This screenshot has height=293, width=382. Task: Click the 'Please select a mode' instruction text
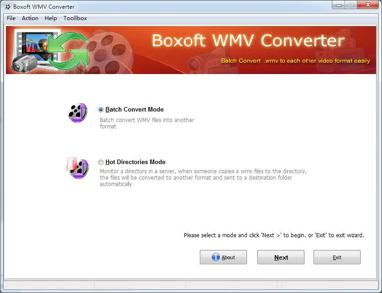(x=274, y=235)
